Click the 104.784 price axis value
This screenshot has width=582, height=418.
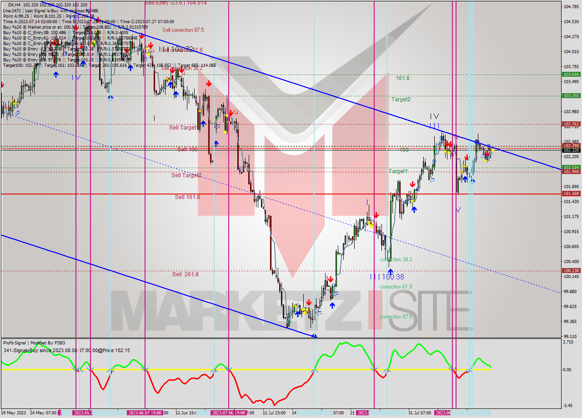571,7
